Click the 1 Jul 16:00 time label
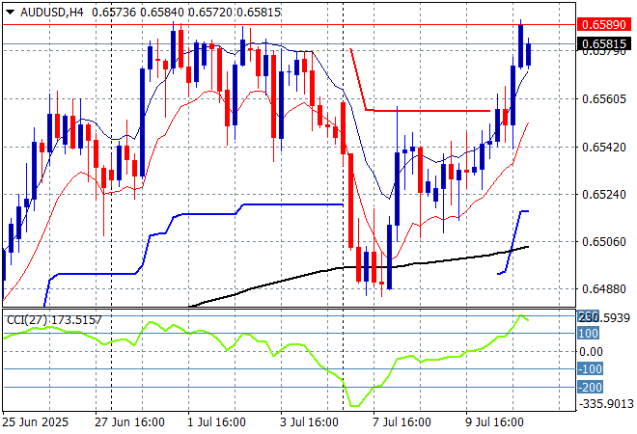The height and width of the screenshot is (434, 637). pyautogui.click(x=216, y=422)
